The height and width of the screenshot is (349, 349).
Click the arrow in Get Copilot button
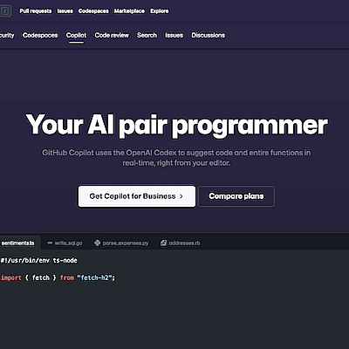[181, 196]
